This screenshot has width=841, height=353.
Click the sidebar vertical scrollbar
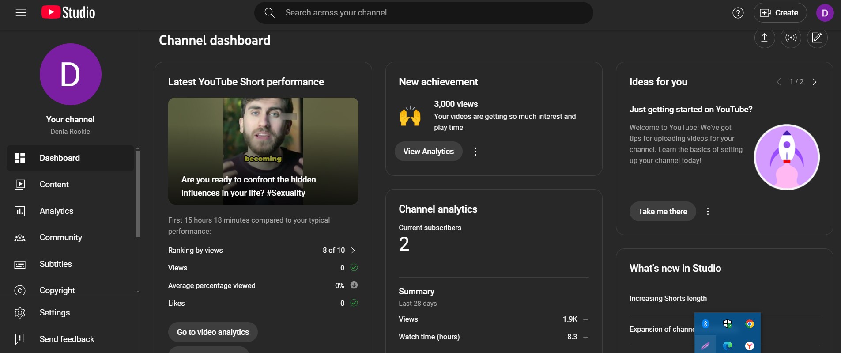[138, 194]
